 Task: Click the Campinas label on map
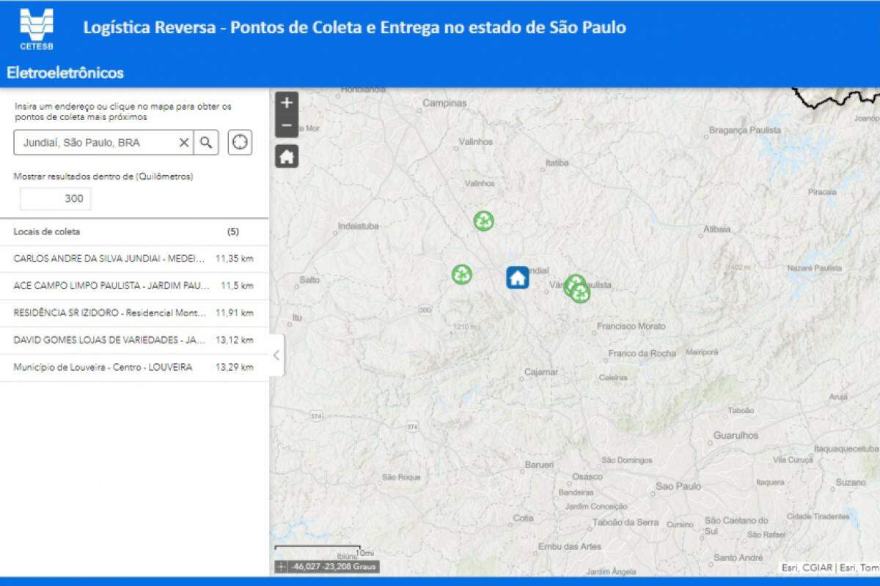point(444,103)
